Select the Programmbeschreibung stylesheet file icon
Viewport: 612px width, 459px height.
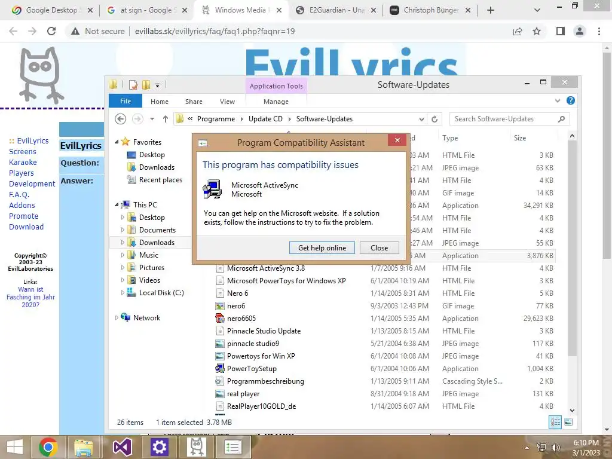pos(220,381)
